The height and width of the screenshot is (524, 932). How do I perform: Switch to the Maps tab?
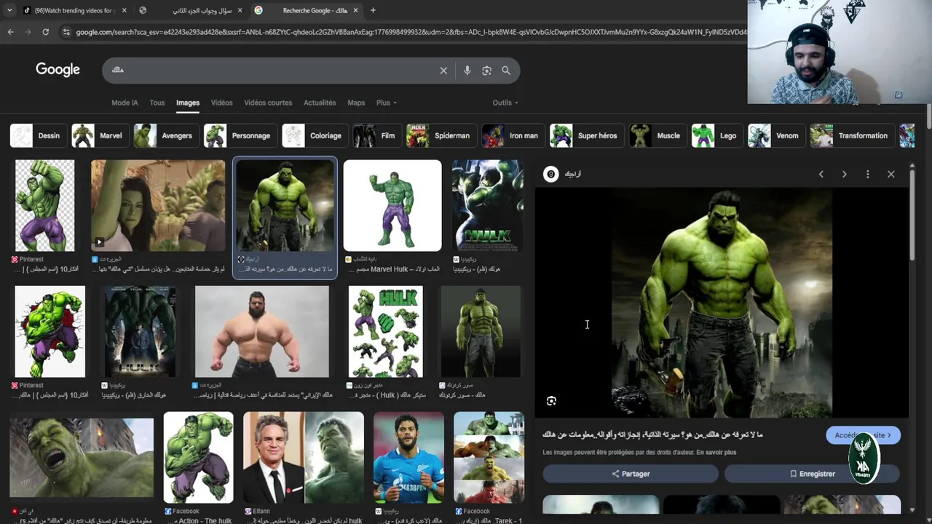tap(356, 103)
